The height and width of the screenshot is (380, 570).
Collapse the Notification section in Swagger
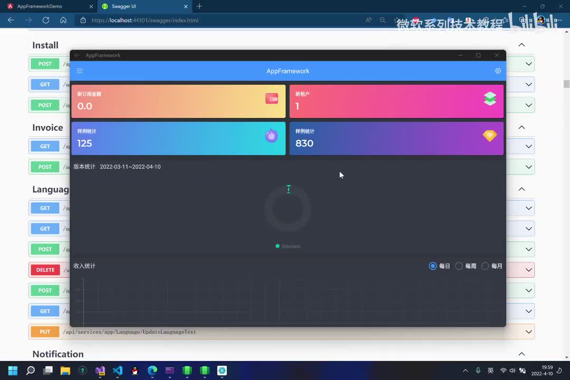(521, 354)
